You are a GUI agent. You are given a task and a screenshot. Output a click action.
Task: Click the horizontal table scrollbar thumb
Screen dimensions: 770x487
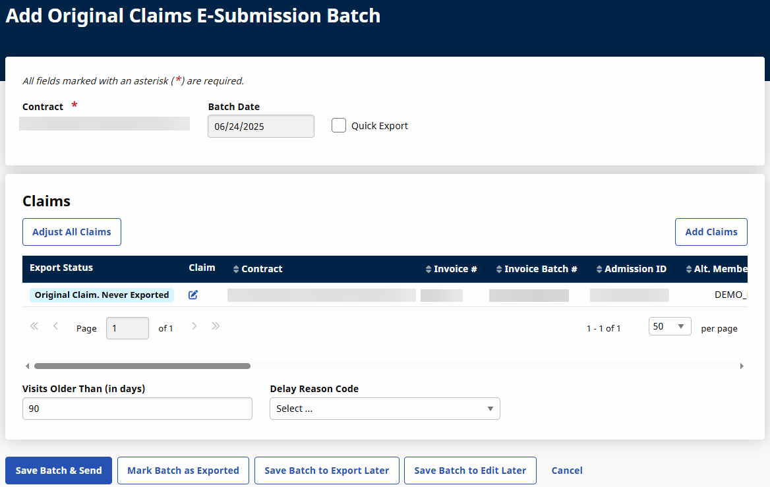click(x=142, y=366)
